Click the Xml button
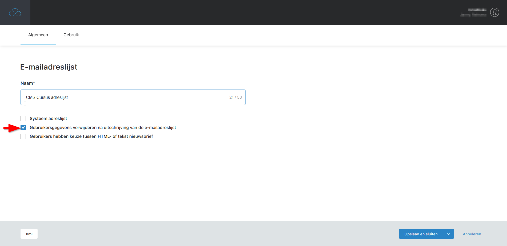 pyautogui.click(x=29, y=234)
